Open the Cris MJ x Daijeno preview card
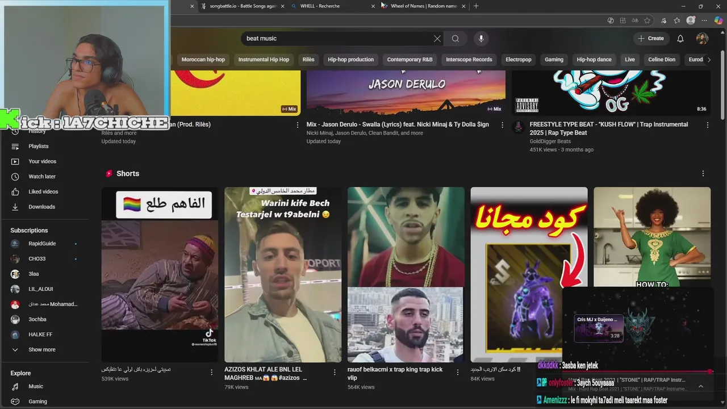 (x=598, y=328)
